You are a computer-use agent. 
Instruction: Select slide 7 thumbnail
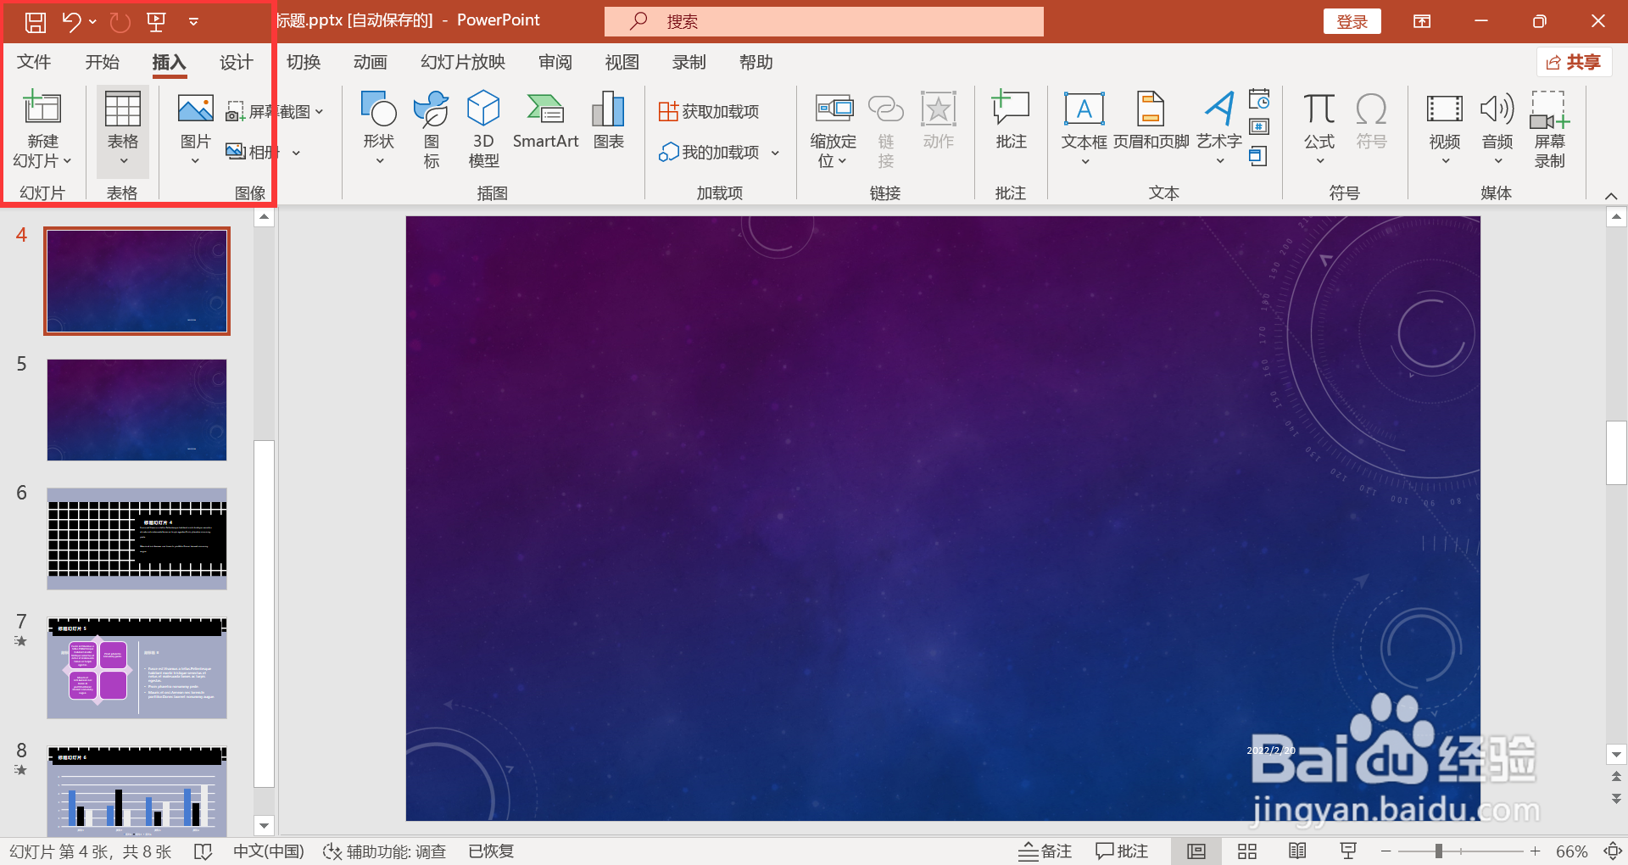[137, 667]
